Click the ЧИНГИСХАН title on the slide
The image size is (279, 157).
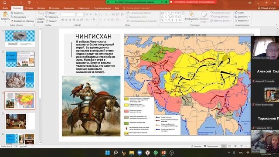coord(94,36)
